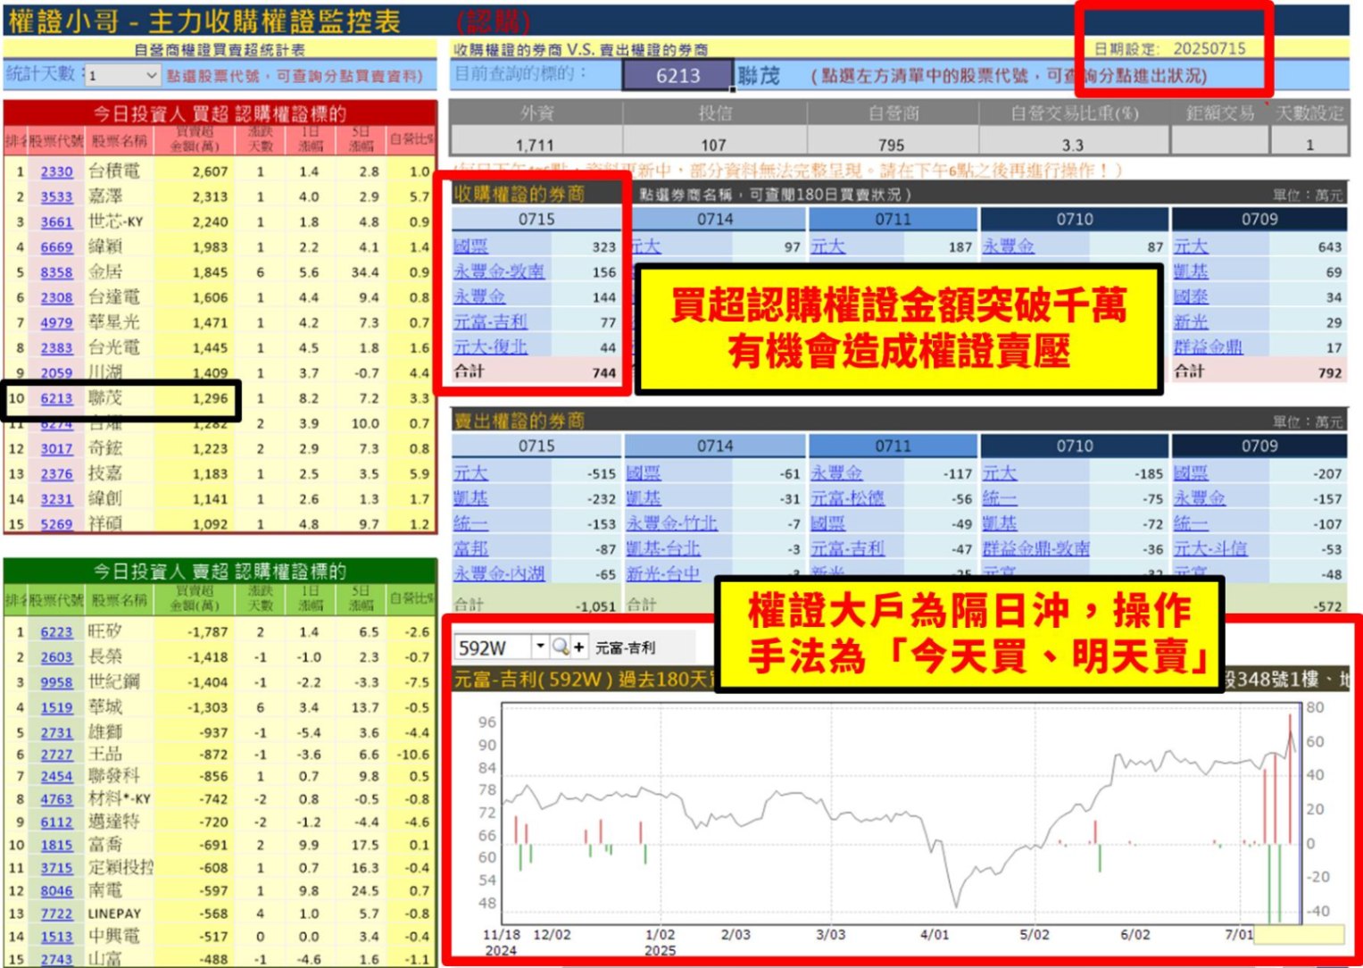The image size is (1363, 968).
Task: Open 新光-台中 broker link
Action: [x=662, y=573]
